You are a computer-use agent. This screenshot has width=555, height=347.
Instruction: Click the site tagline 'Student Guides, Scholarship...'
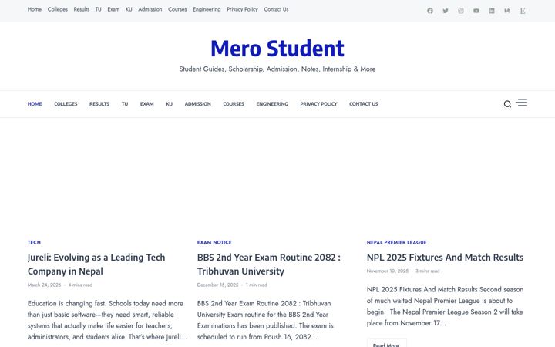pos(277,69)
